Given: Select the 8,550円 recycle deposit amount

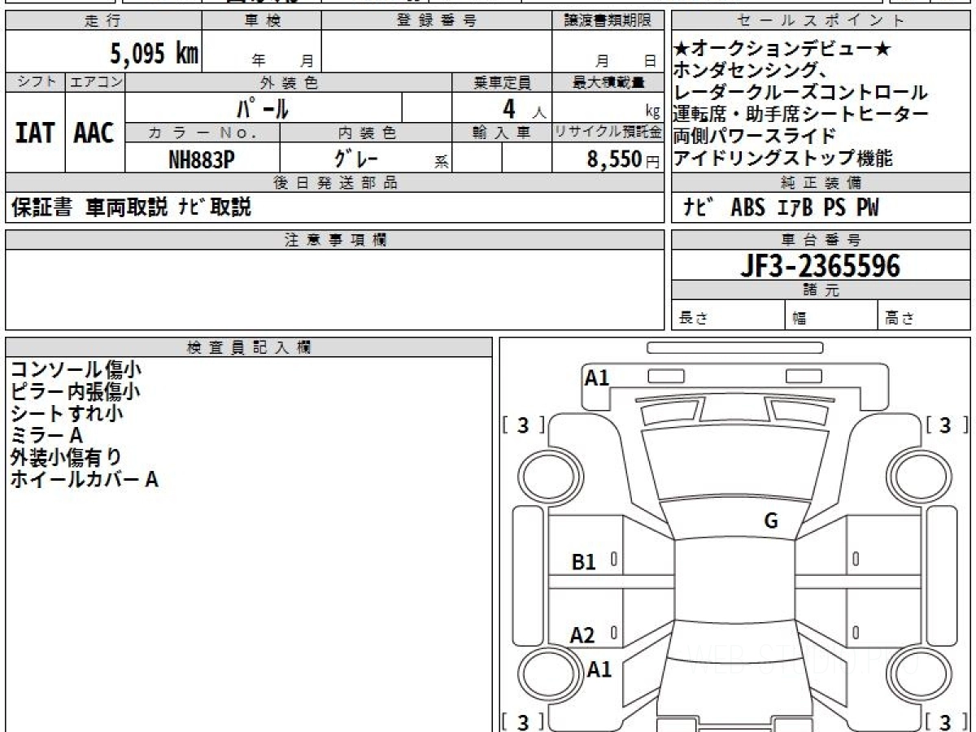Looking at the screenshot, I should tap(623, 159).
